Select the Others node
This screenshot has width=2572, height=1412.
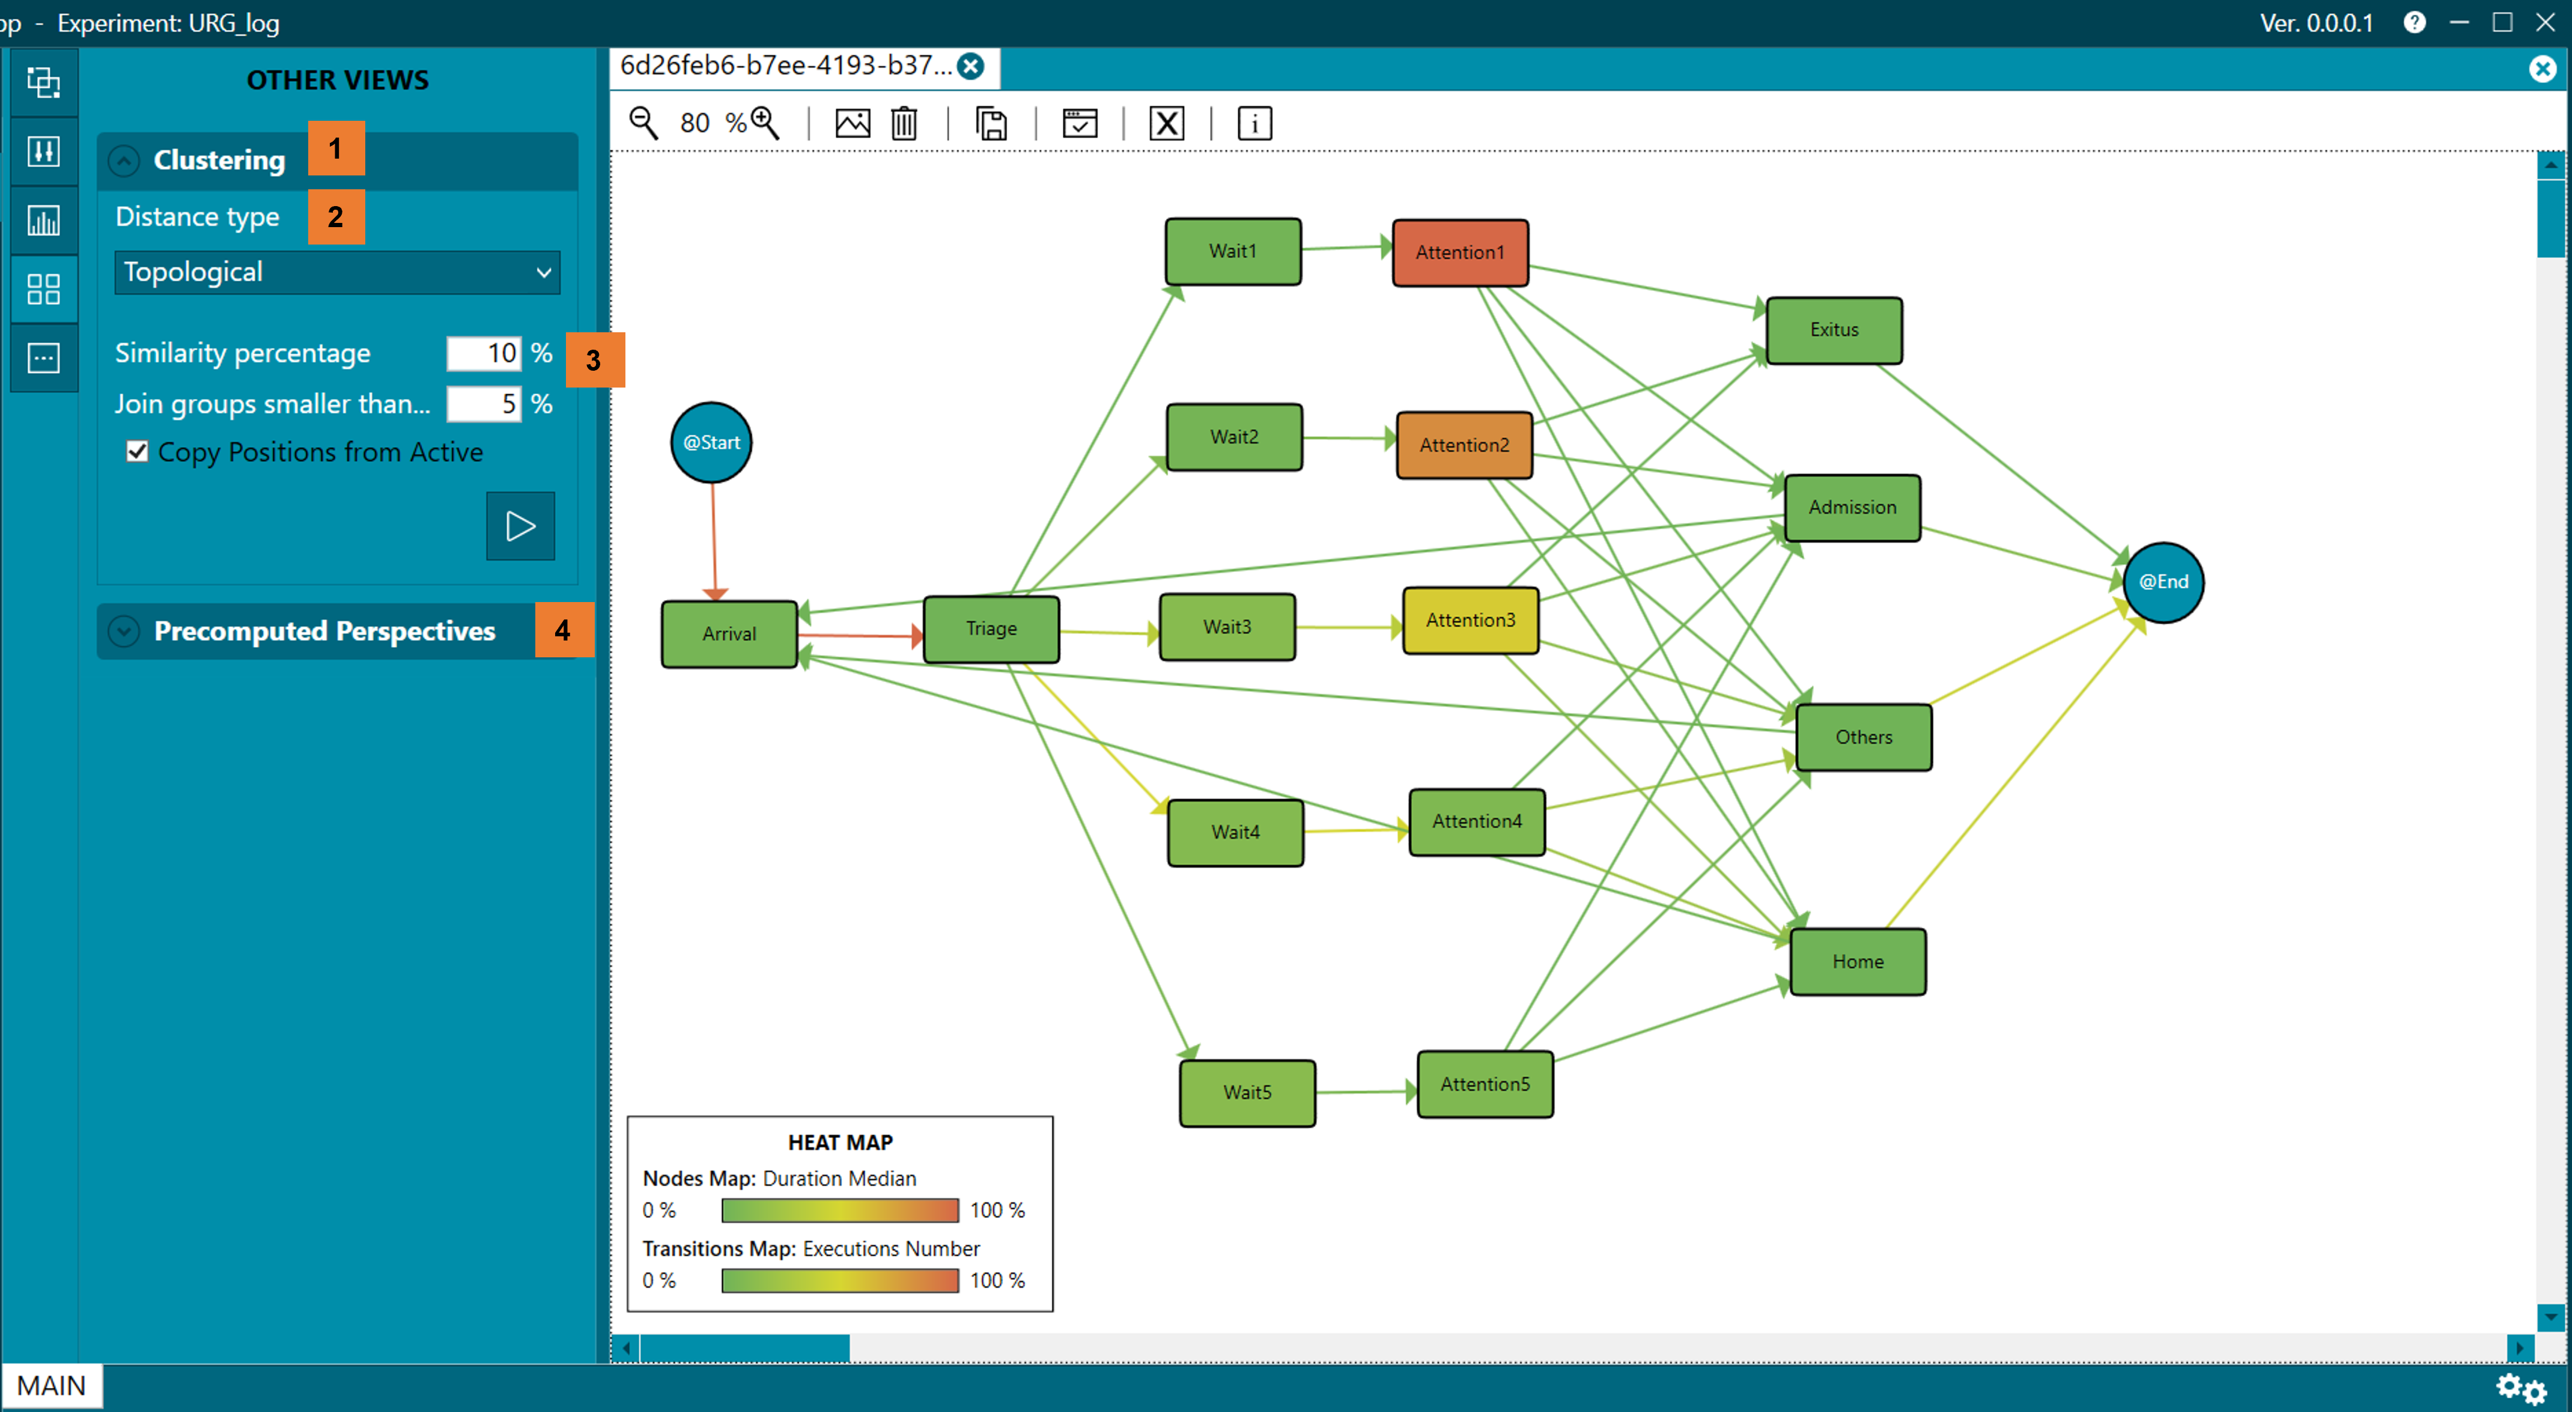[1863, 737]
